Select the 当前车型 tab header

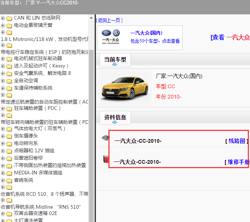[115, 60]
